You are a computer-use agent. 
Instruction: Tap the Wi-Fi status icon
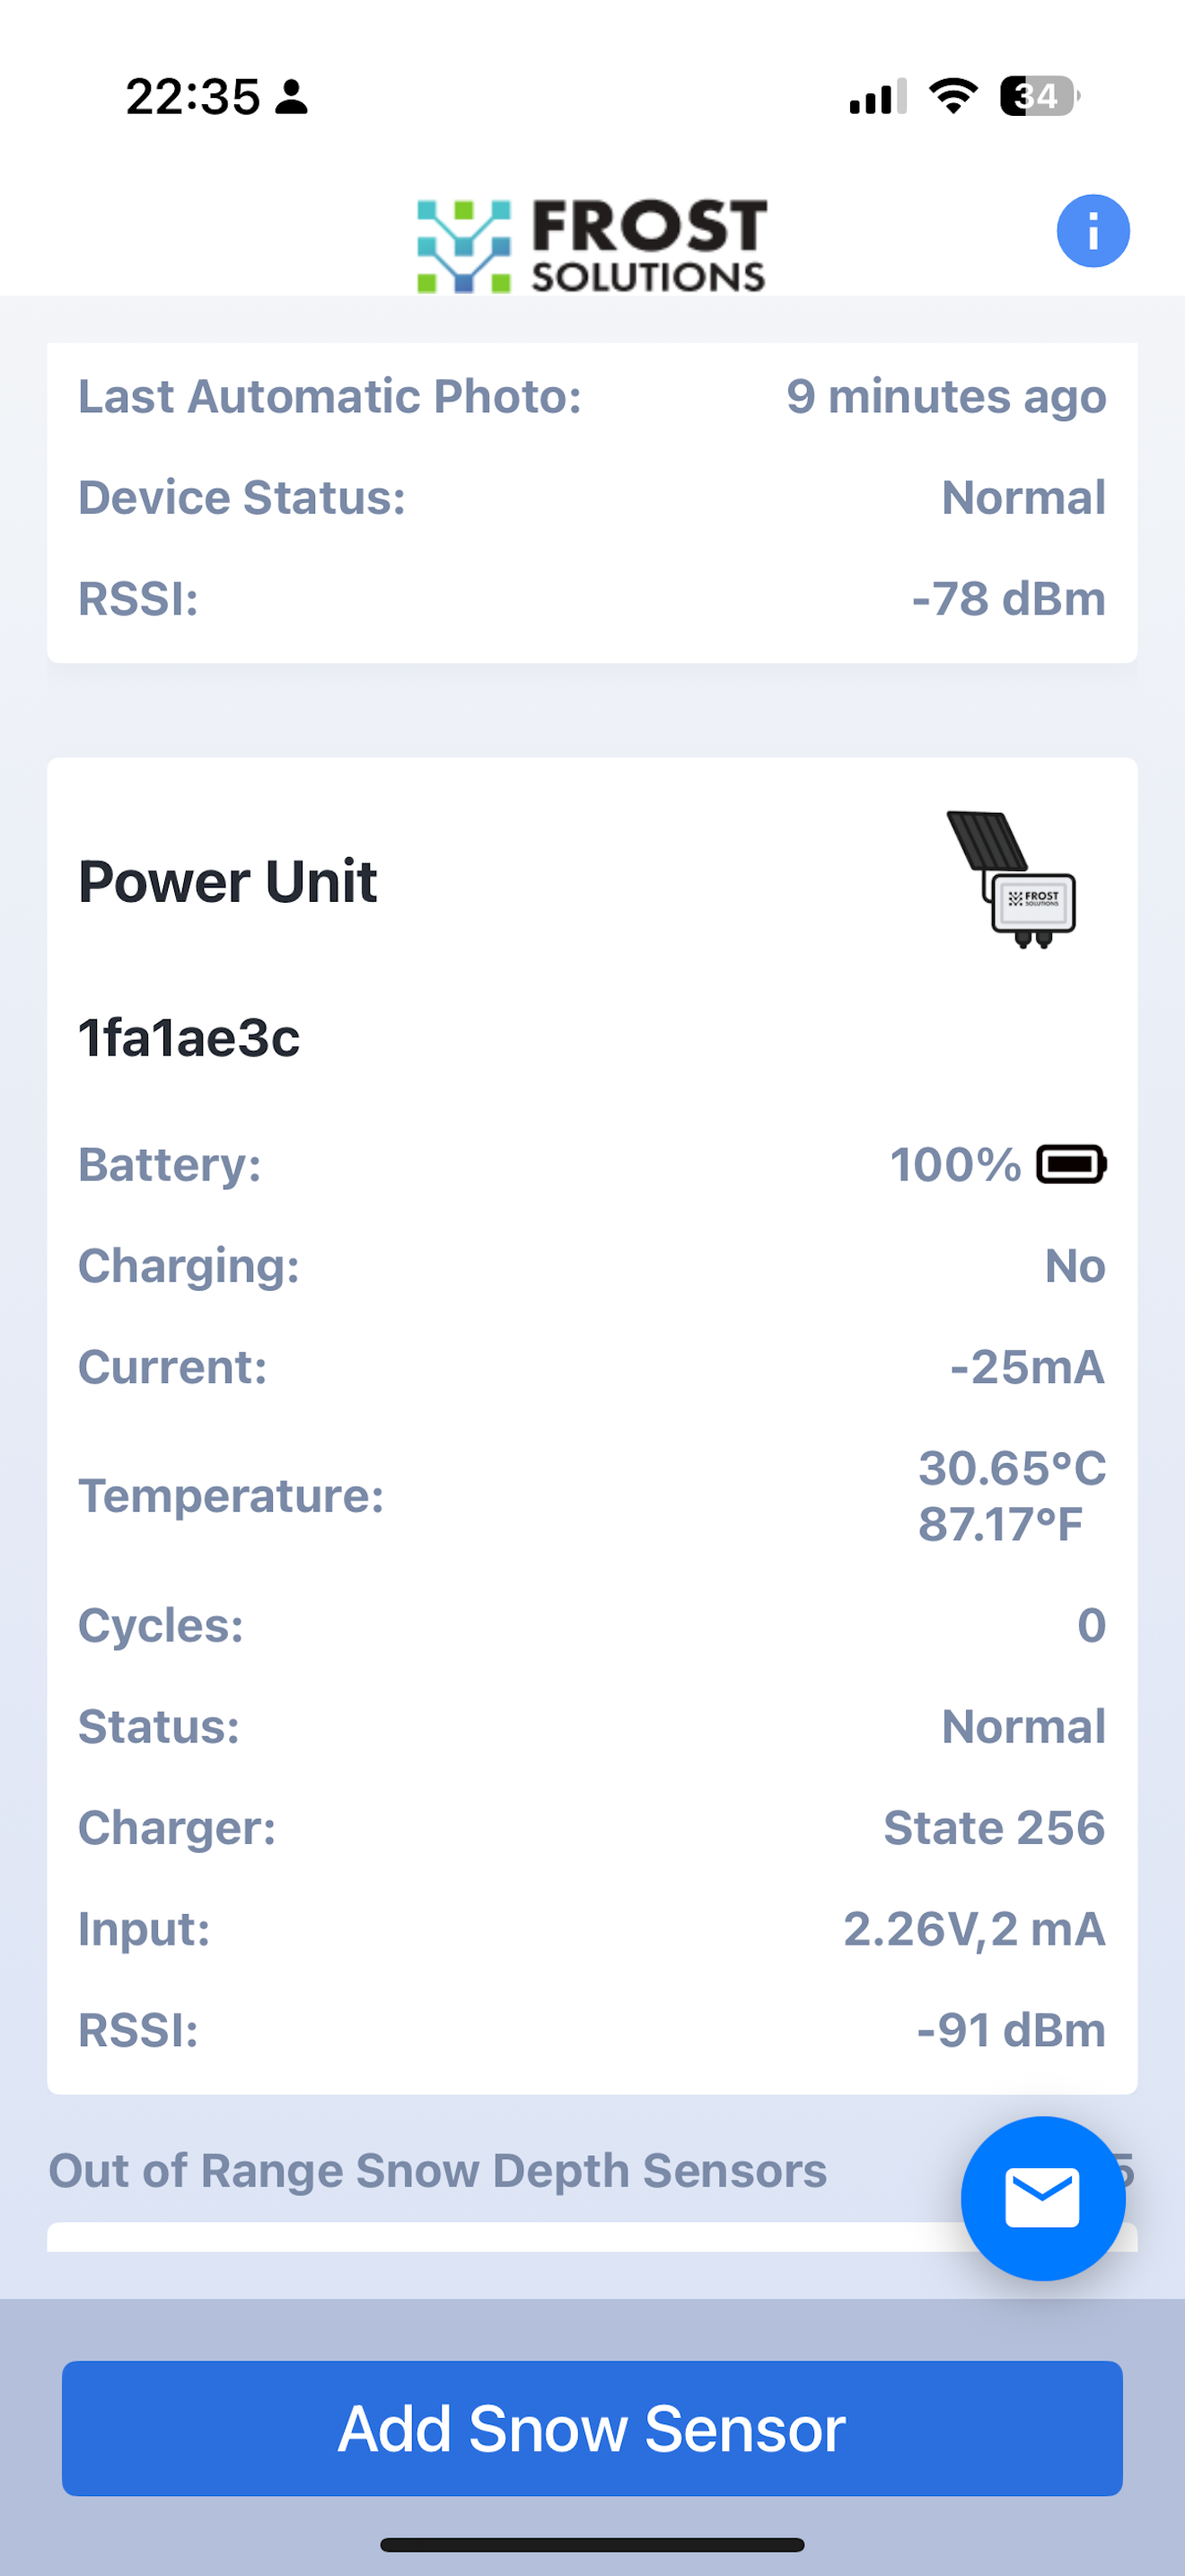[x=953, y=96]
